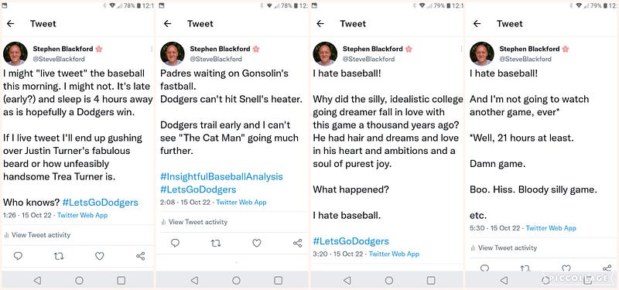This screenshot has height=290, width=619.
Task: Tap the reply bubble under the first tweet
Action: click(x=18, y=256)
